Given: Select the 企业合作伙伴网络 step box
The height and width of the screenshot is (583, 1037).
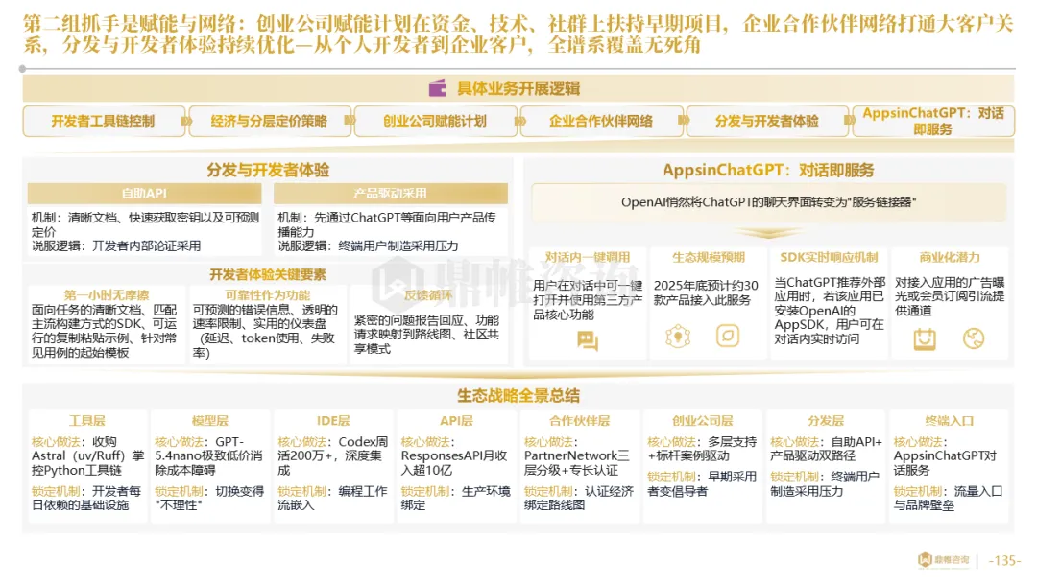Looking at the screenshot, I should click(601, 122).
